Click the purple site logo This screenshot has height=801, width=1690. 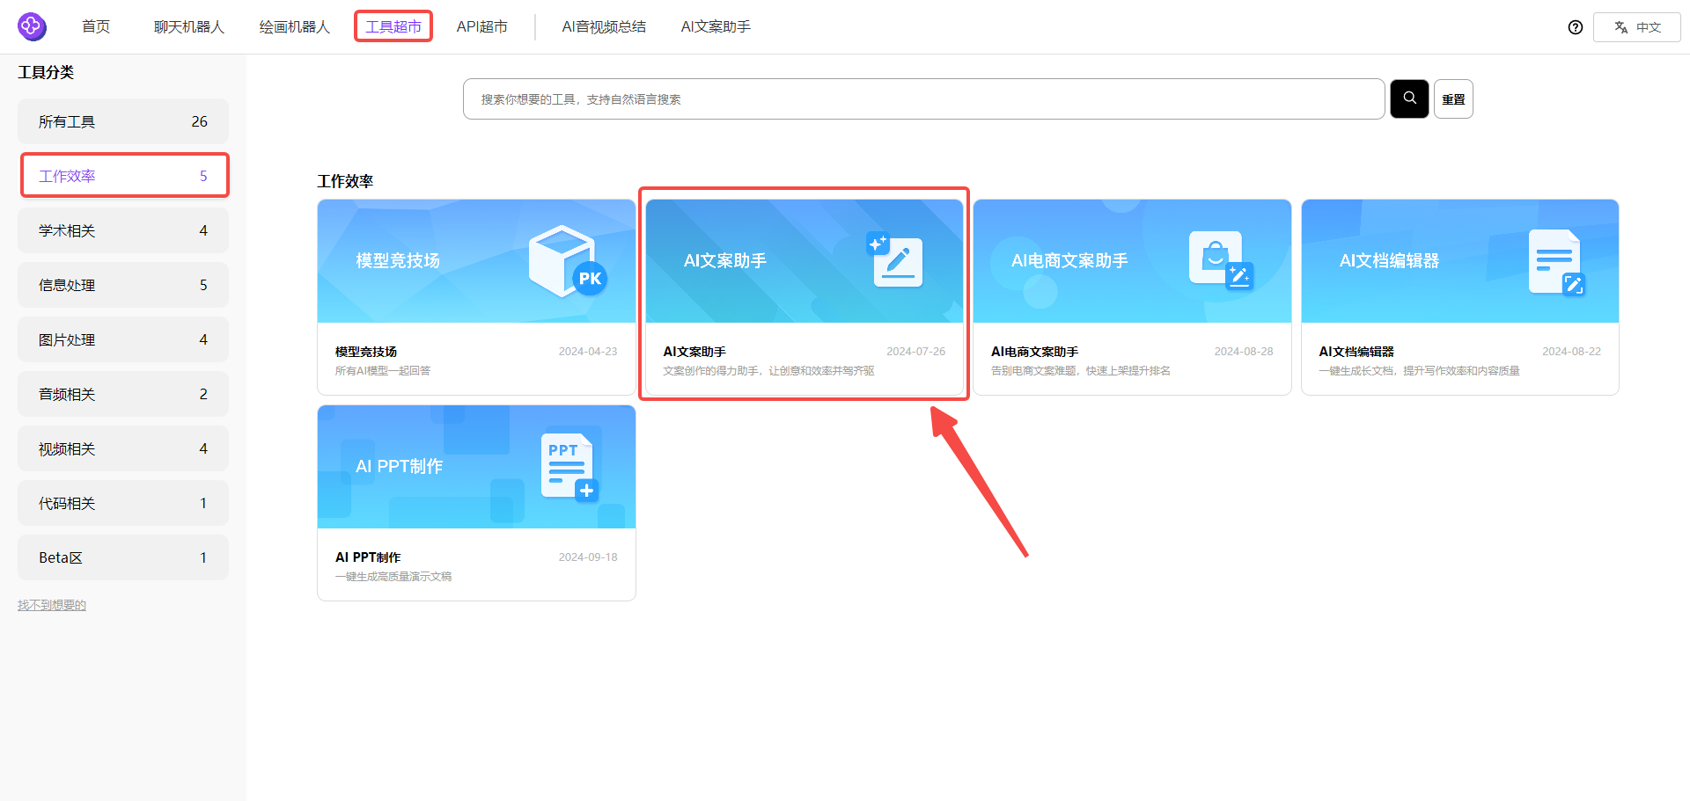click(32, 26)
